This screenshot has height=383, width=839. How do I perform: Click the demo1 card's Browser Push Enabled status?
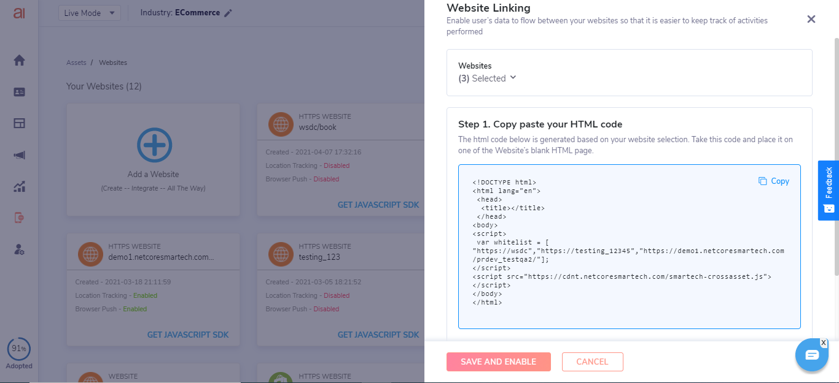(x=135, y=309)
